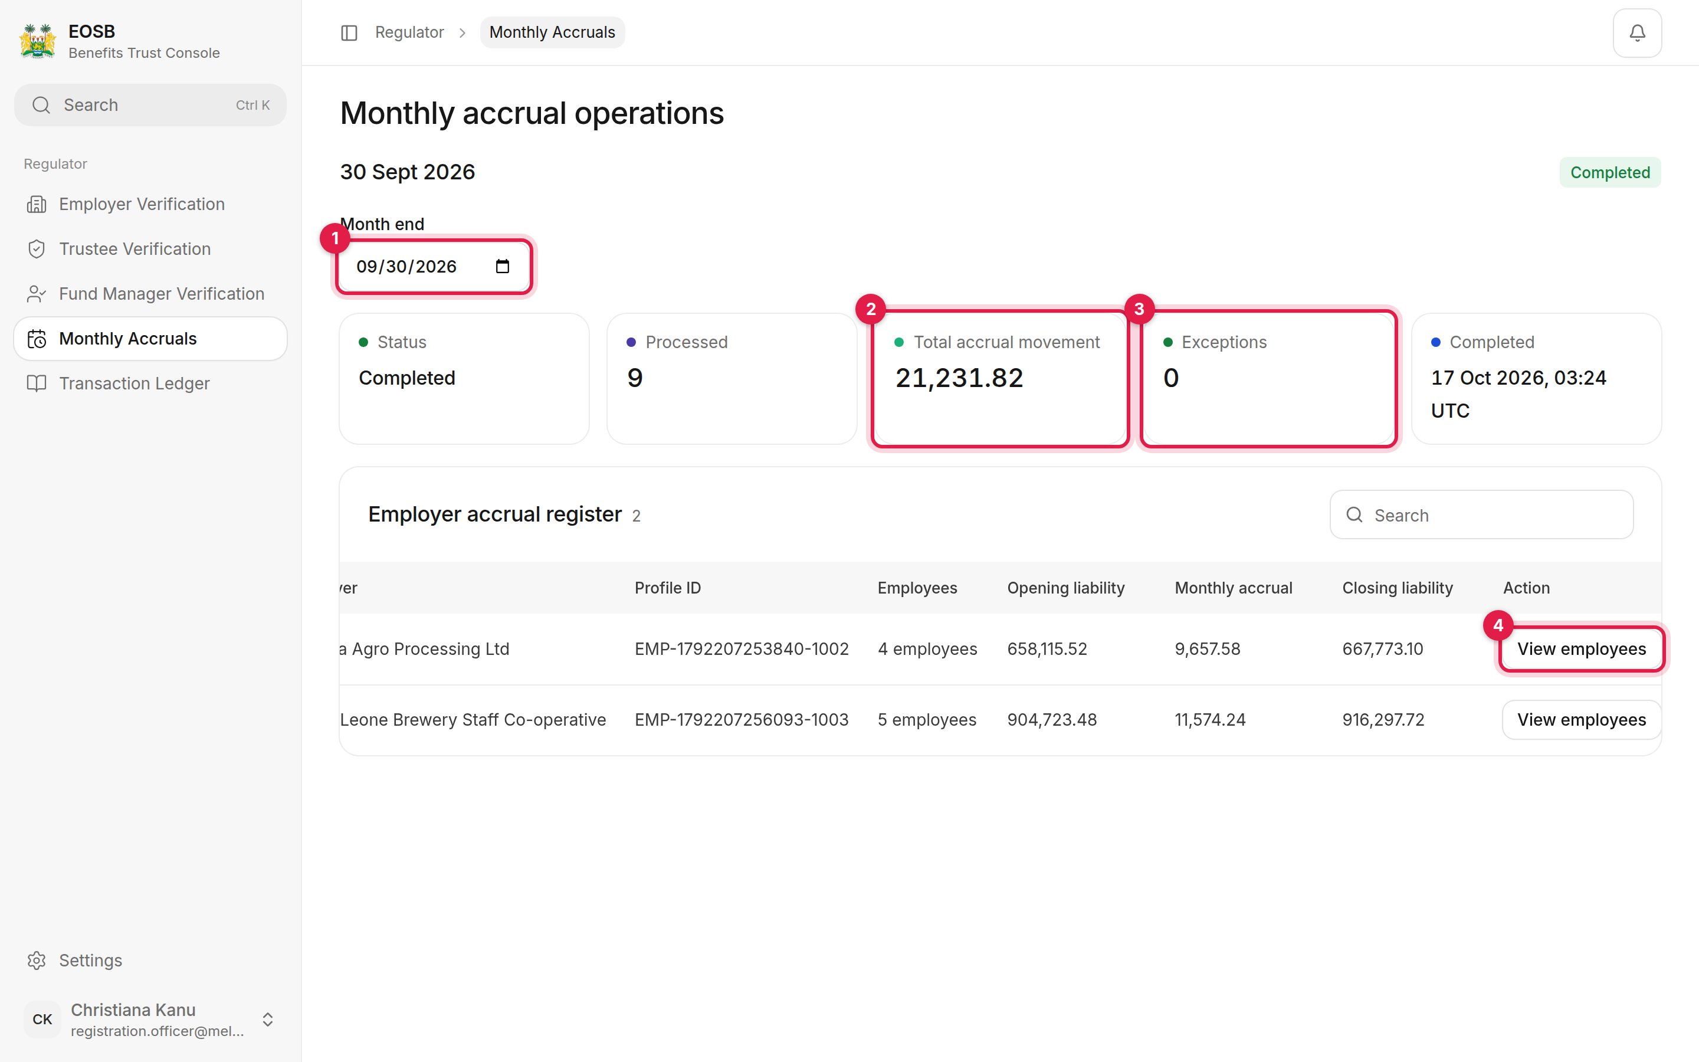Open Settings in the sidebar
This screenshot has width=1699, height=1062.
tap(150, 960)
